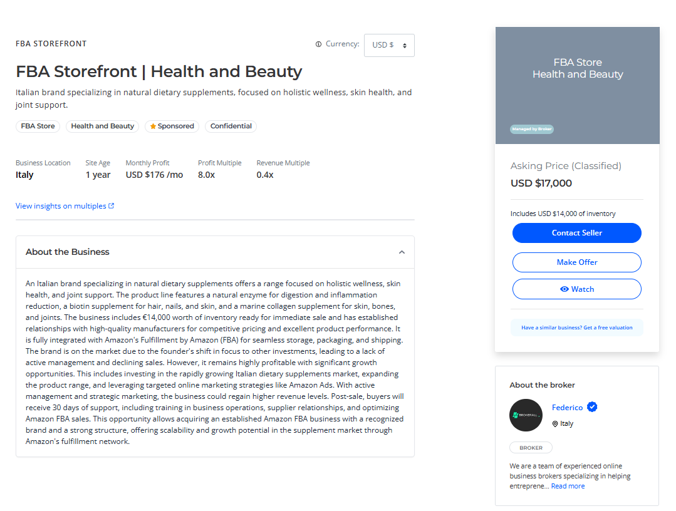Click the broker's round avatar logo
The width and height of the screenshot is (676, 511).
(x=526, y=415)
